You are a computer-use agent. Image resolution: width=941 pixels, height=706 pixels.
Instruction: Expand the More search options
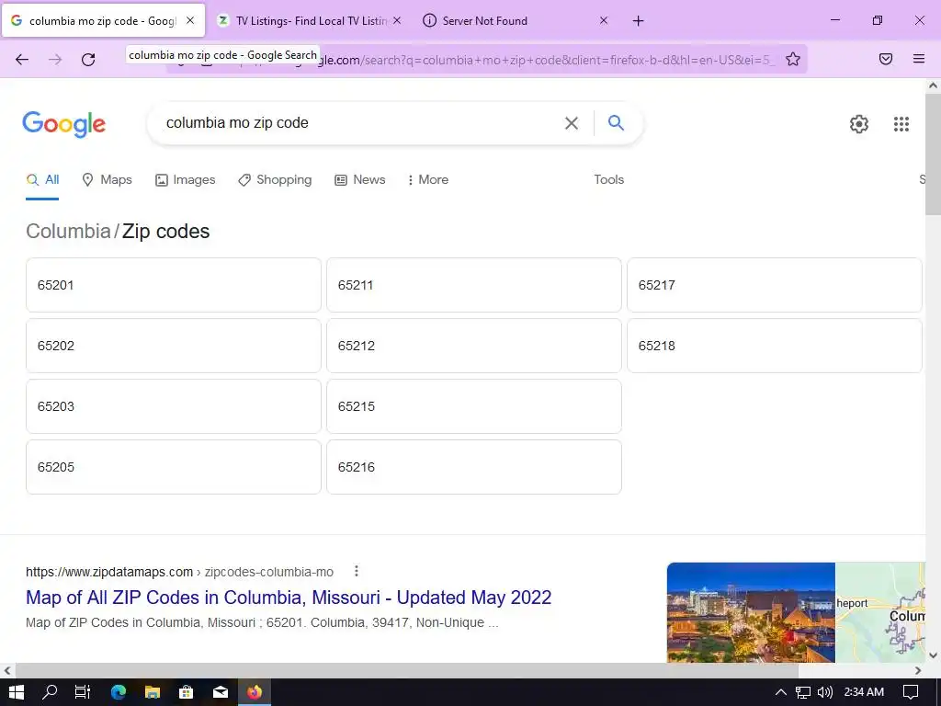tap(427, 179)
